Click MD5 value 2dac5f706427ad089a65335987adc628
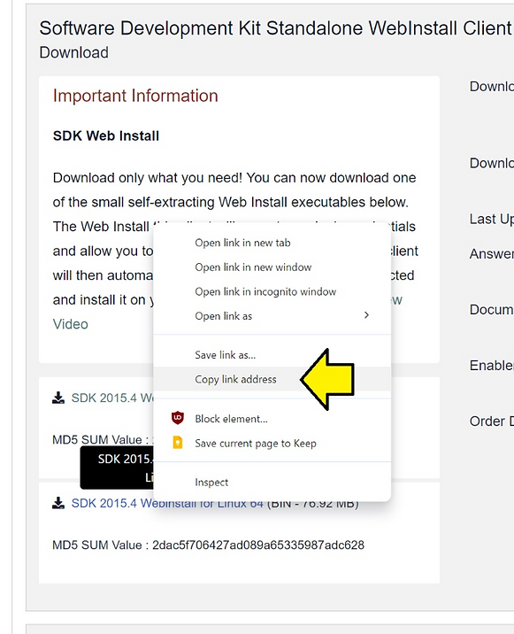Image resolution: width=514 pixels, height=634 pixels. (x=258, y=545)
